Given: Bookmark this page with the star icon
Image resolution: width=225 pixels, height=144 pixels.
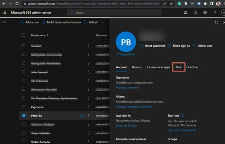Looking at the screenshot, I should point(171,4).
